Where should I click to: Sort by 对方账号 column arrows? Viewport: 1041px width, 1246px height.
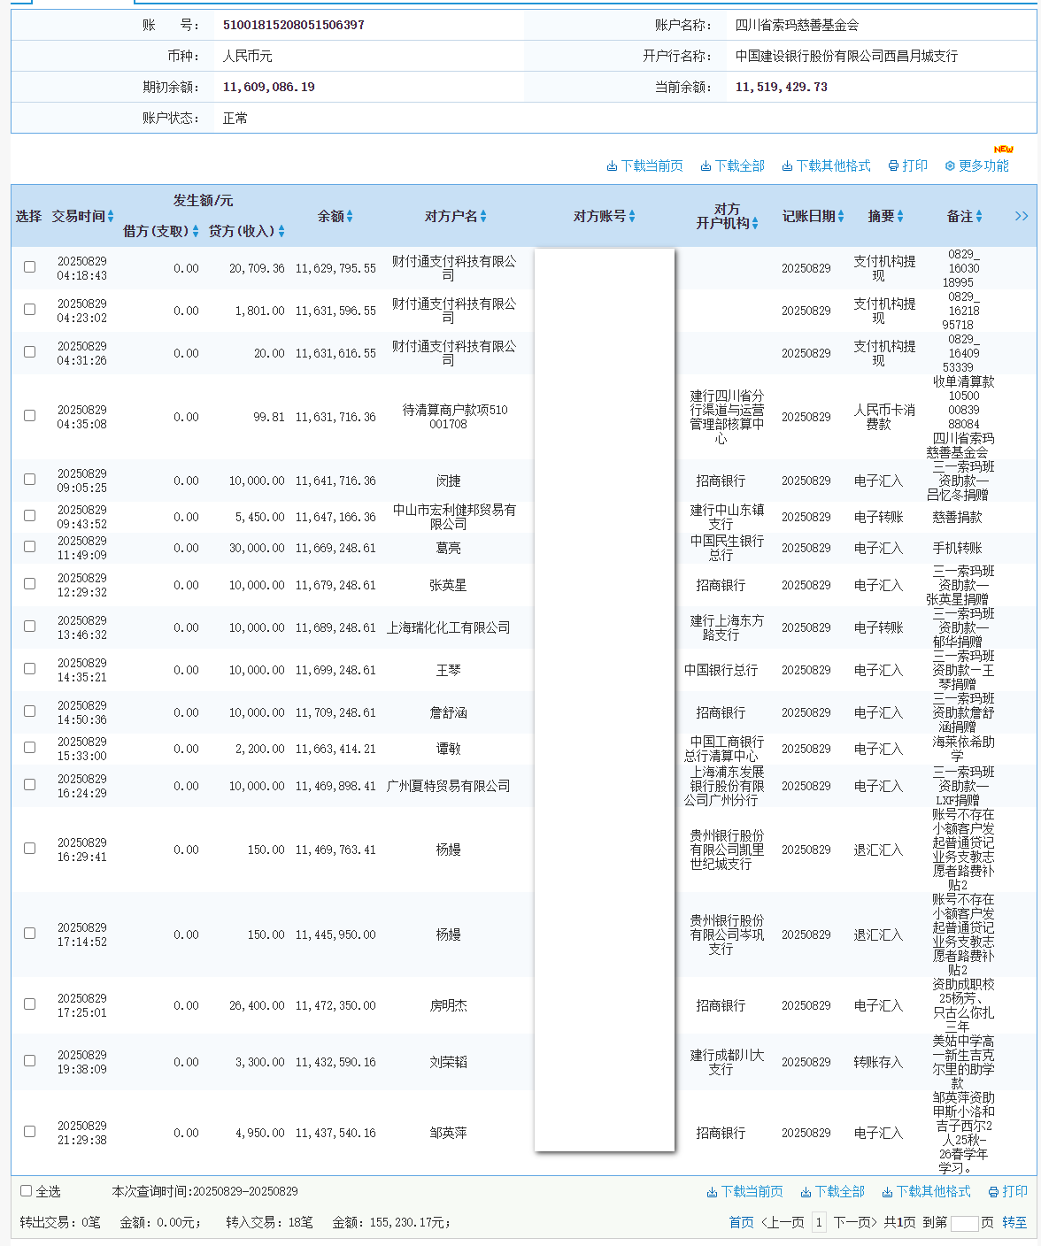tap(632, 217)
